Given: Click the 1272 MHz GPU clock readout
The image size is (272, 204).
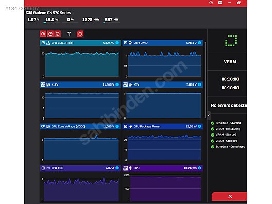Looking at the screenshot, I should (x=91, y=20).
